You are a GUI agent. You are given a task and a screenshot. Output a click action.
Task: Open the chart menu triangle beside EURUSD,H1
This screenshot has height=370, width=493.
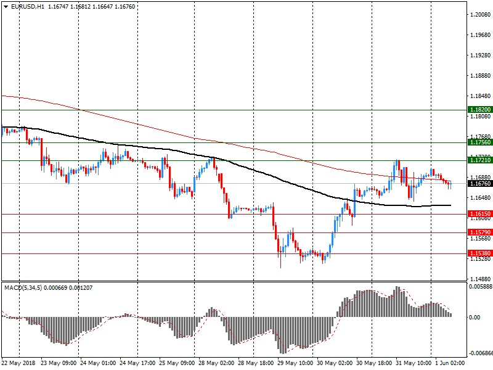6,7
